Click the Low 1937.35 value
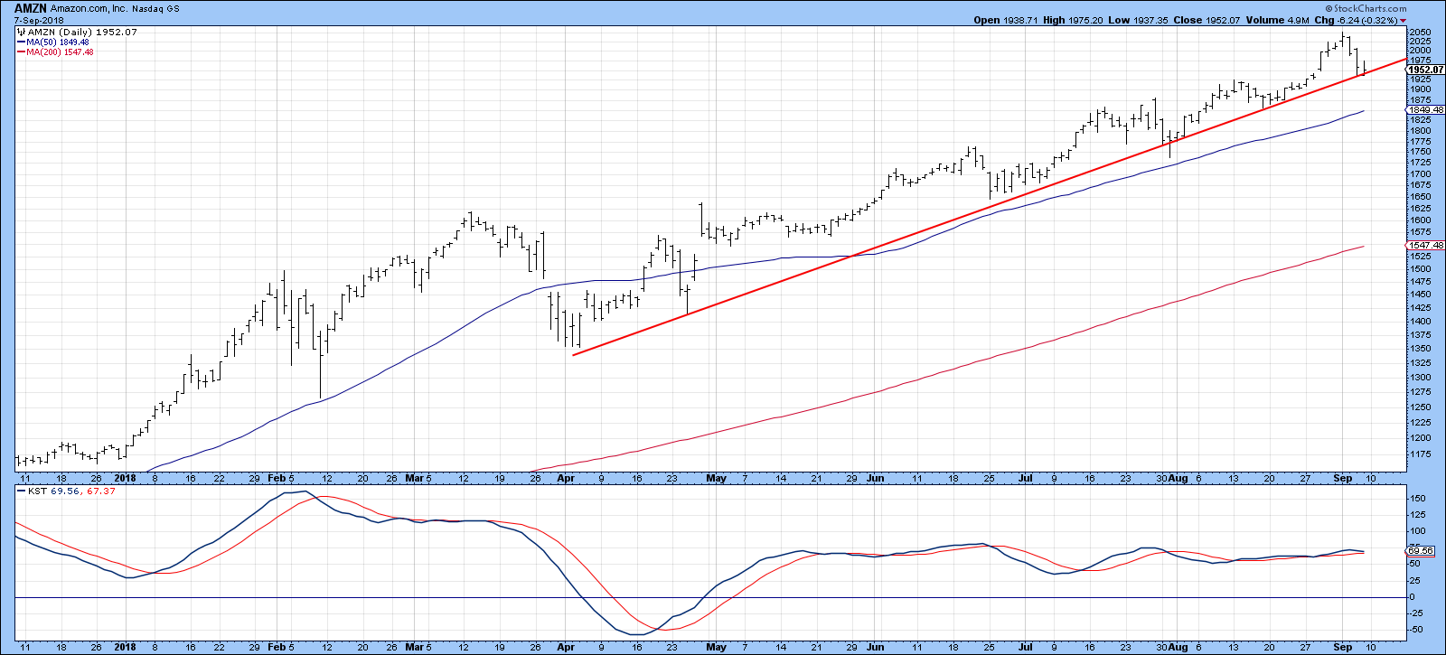Viewport: 1446px width, 655px height. (1138, 20)
